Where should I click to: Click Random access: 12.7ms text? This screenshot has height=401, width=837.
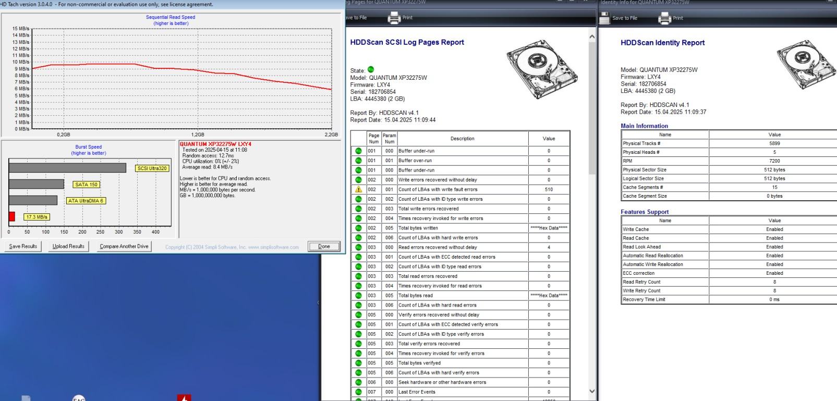(208, 155)
